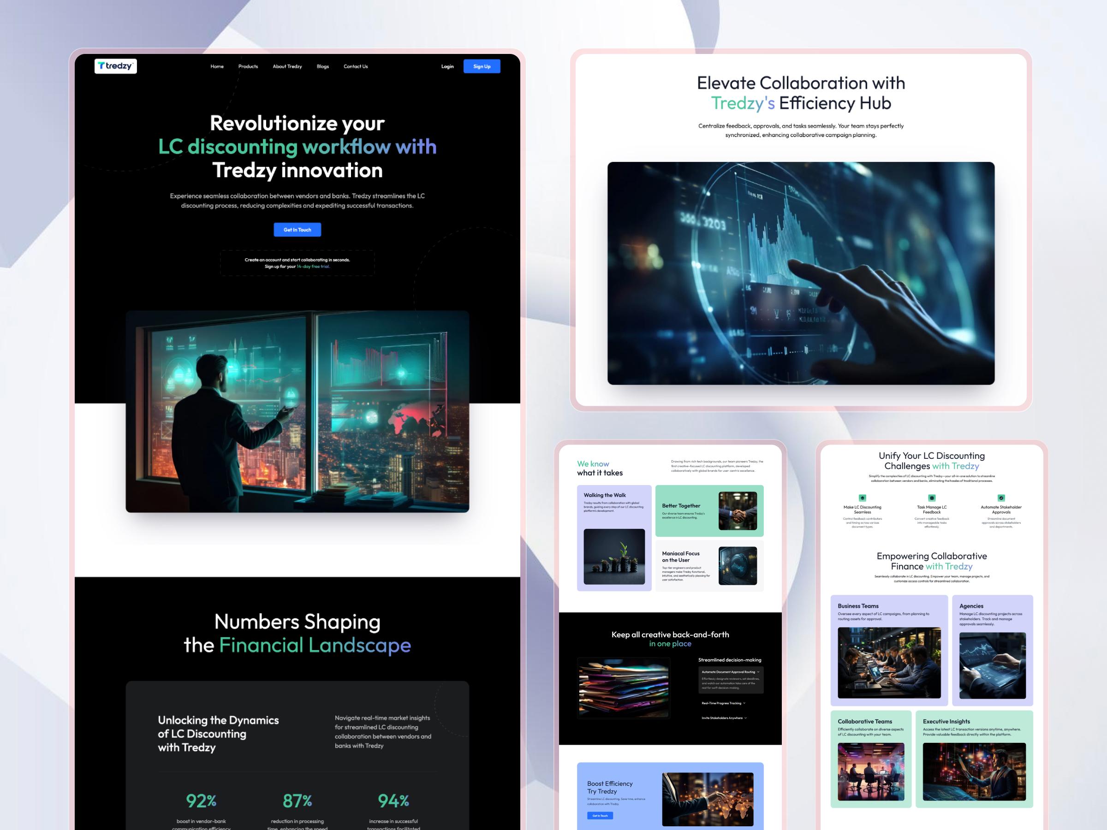Viewport: 1107px width, 830px height.
Task: Click the Tredzy logo in the navbar
Action: coord(116,65)
